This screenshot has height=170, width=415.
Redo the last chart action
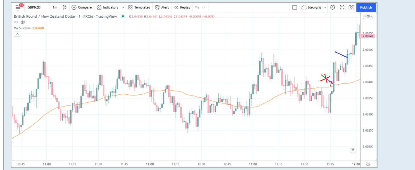pos(204,7)
